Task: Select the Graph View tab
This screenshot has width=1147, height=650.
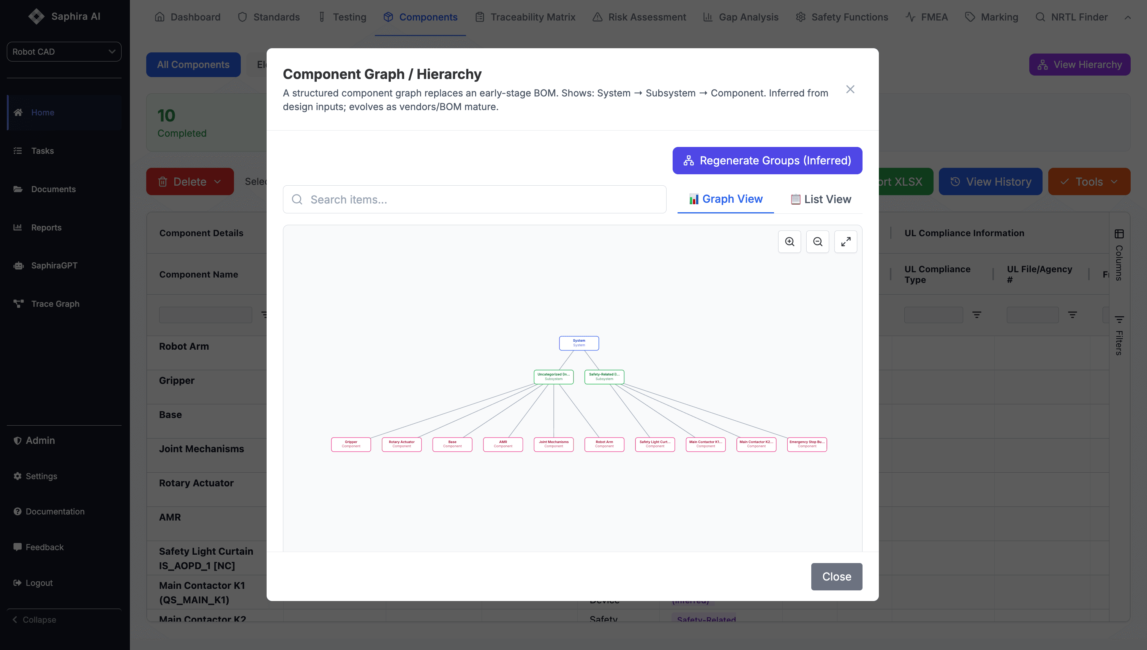Action: 725,199
